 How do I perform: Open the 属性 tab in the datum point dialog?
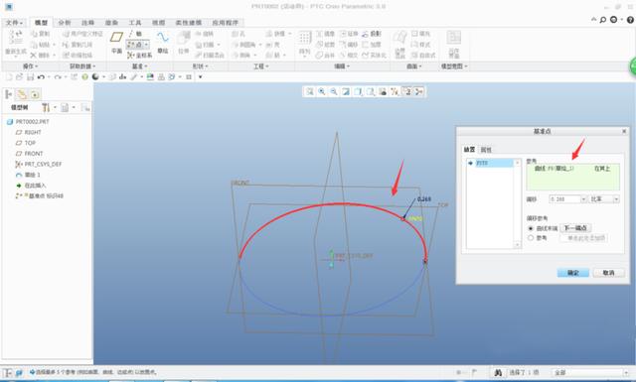click(x=486, y=150)
